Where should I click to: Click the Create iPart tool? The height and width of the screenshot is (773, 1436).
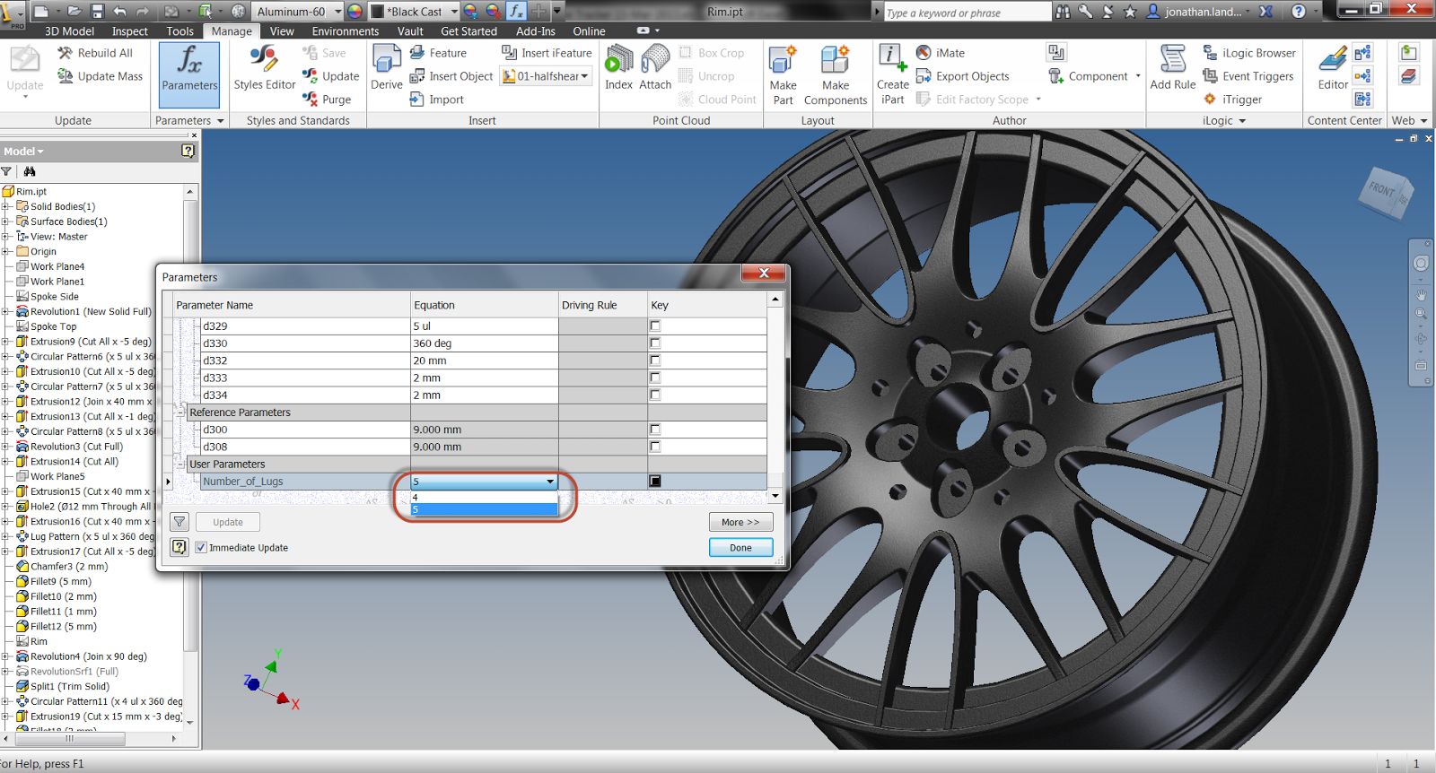pos(892,75)
